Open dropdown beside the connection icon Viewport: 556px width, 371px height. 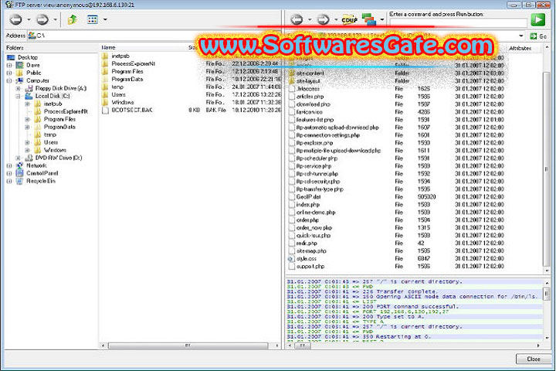tap(382, 19)
